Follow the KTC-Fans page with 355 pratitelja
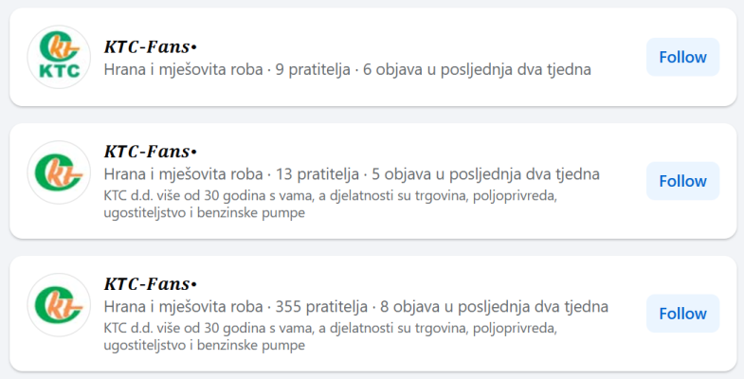The height and width of the screenshot is (379, 744). coord(682,314)
